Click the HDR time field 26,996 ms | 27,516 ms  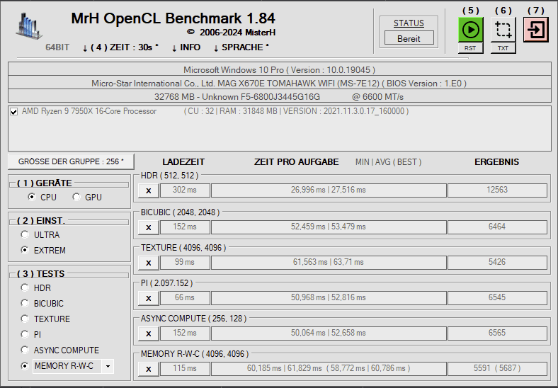[329, 190]
